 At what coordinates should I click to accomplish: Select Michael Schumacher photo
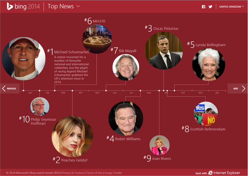click(x=24, y=59)
